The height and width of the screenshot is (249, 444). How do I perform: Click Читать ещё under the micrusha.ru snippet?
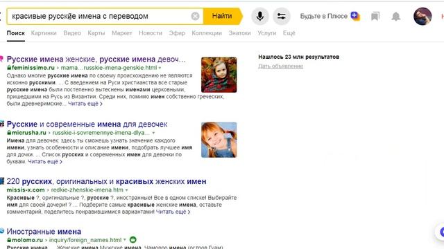pyautogui.click(x=44, y=161)
